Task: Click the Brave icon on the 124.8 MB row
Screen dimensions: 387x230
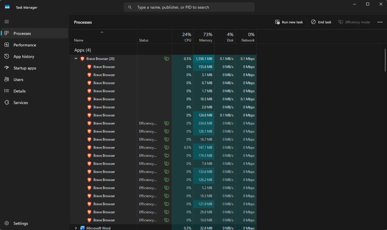Action: coord(89,115)
